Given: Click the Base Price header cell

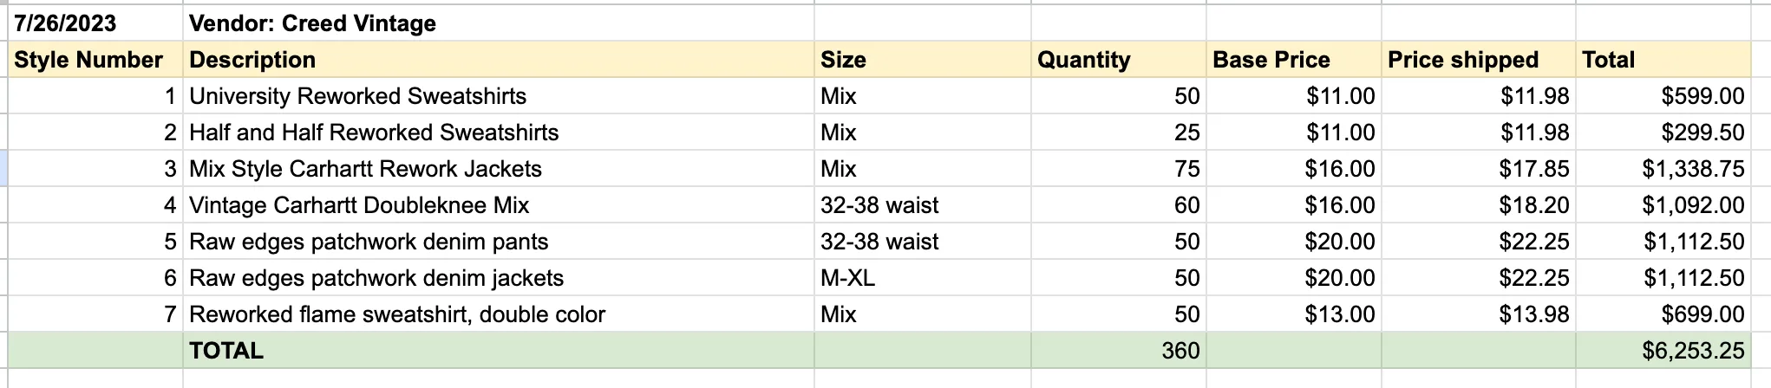Looking at the screenshot, I should 1294,60.
